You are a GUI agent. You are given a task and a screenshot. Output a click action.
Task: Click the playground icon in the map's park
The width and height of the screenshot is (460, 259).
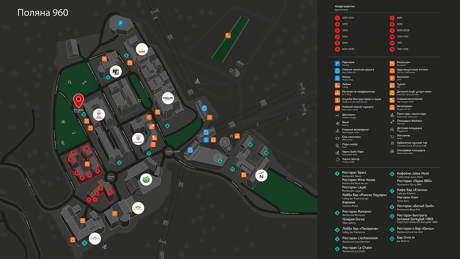click(70, 83)
